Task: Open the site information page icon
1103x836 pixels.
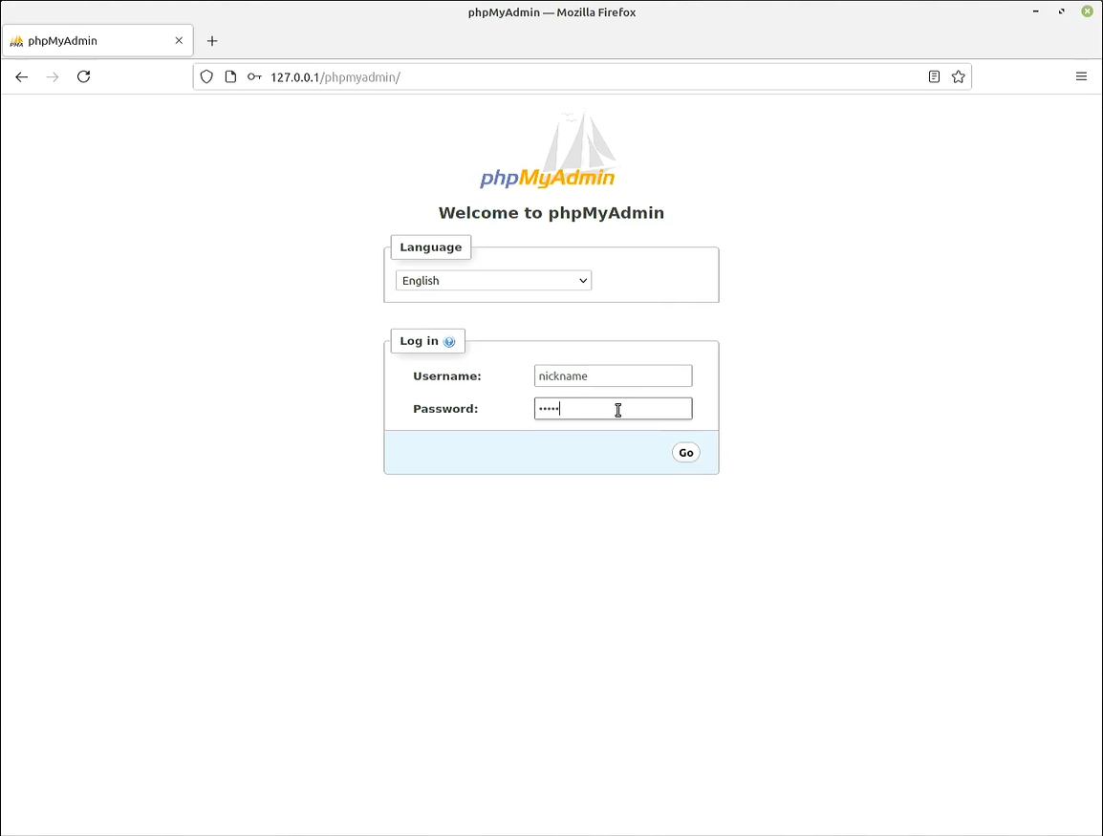Action: tap(230, 77)
